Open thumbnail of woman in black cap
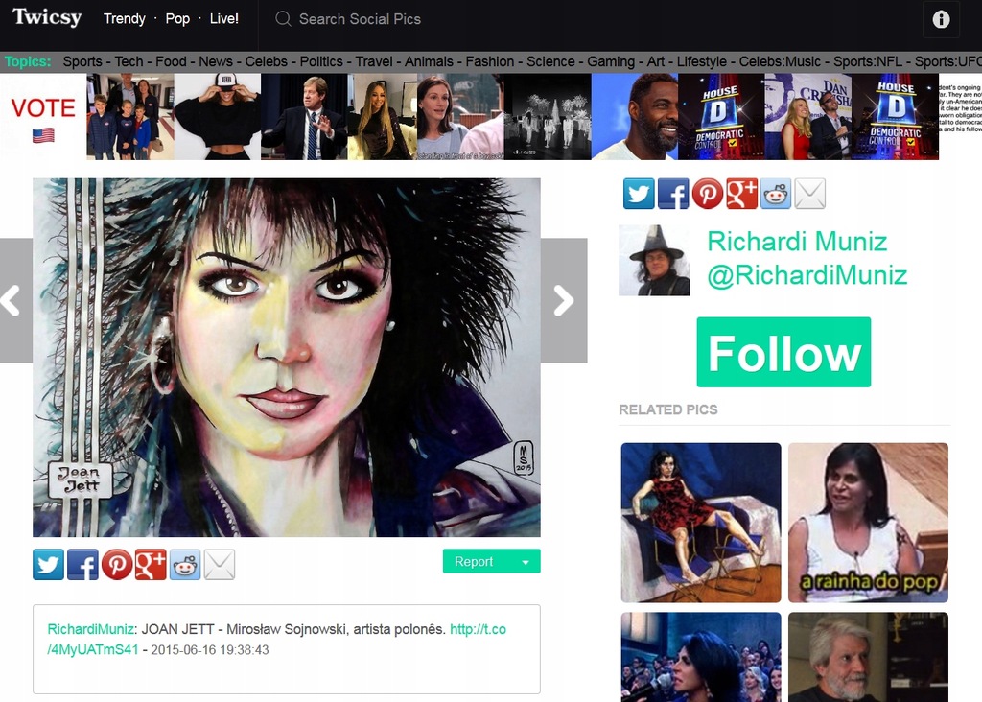Screen dimensions: 982x702 218,117
